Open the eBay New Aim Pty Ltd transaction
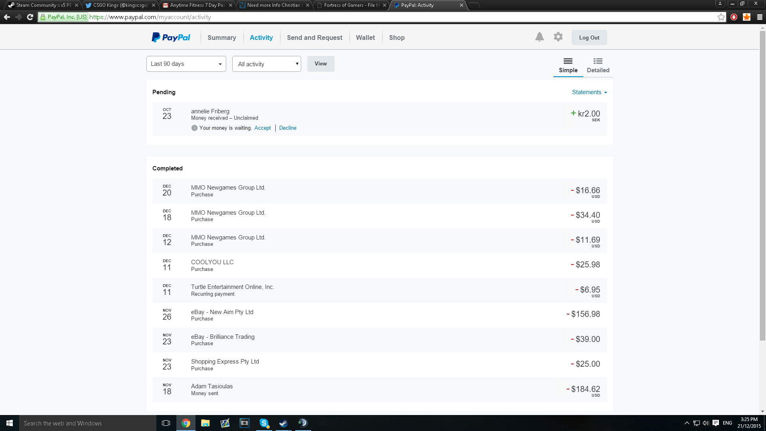The width and height of the screenshot is (766, 431). 222,312
